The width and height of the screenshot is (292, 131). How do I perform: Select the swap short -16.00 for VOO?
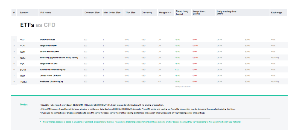pyautogui.click(x=195, y=45)
